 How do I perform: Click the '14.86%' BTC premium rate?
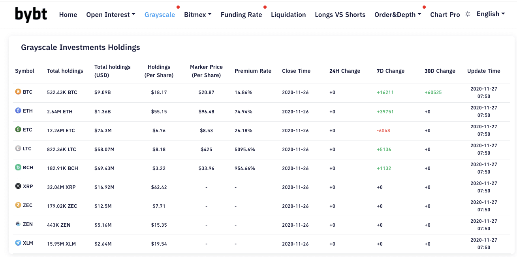[243, 92]
